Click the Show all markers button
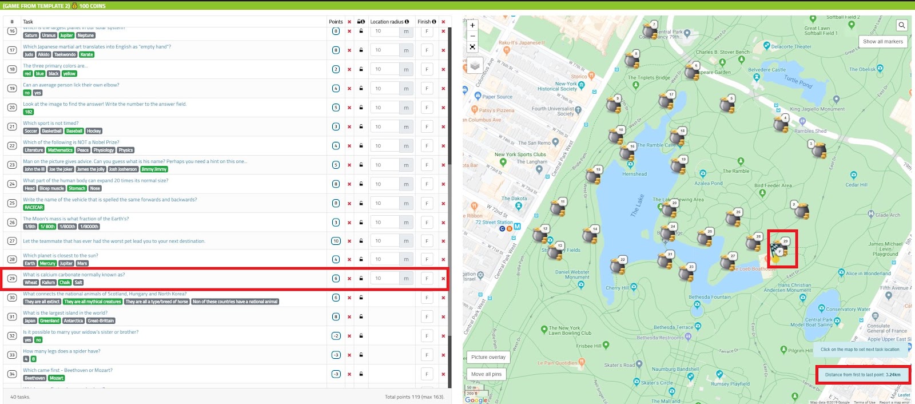This screenshot has width=915, height=404. [883, 42]
